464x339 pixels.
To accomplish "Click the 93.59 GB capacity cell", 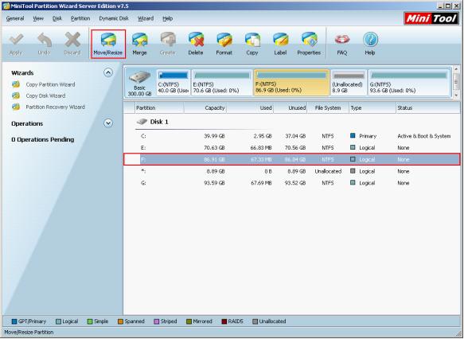I will pyautogui.click(x=215, y=183).
